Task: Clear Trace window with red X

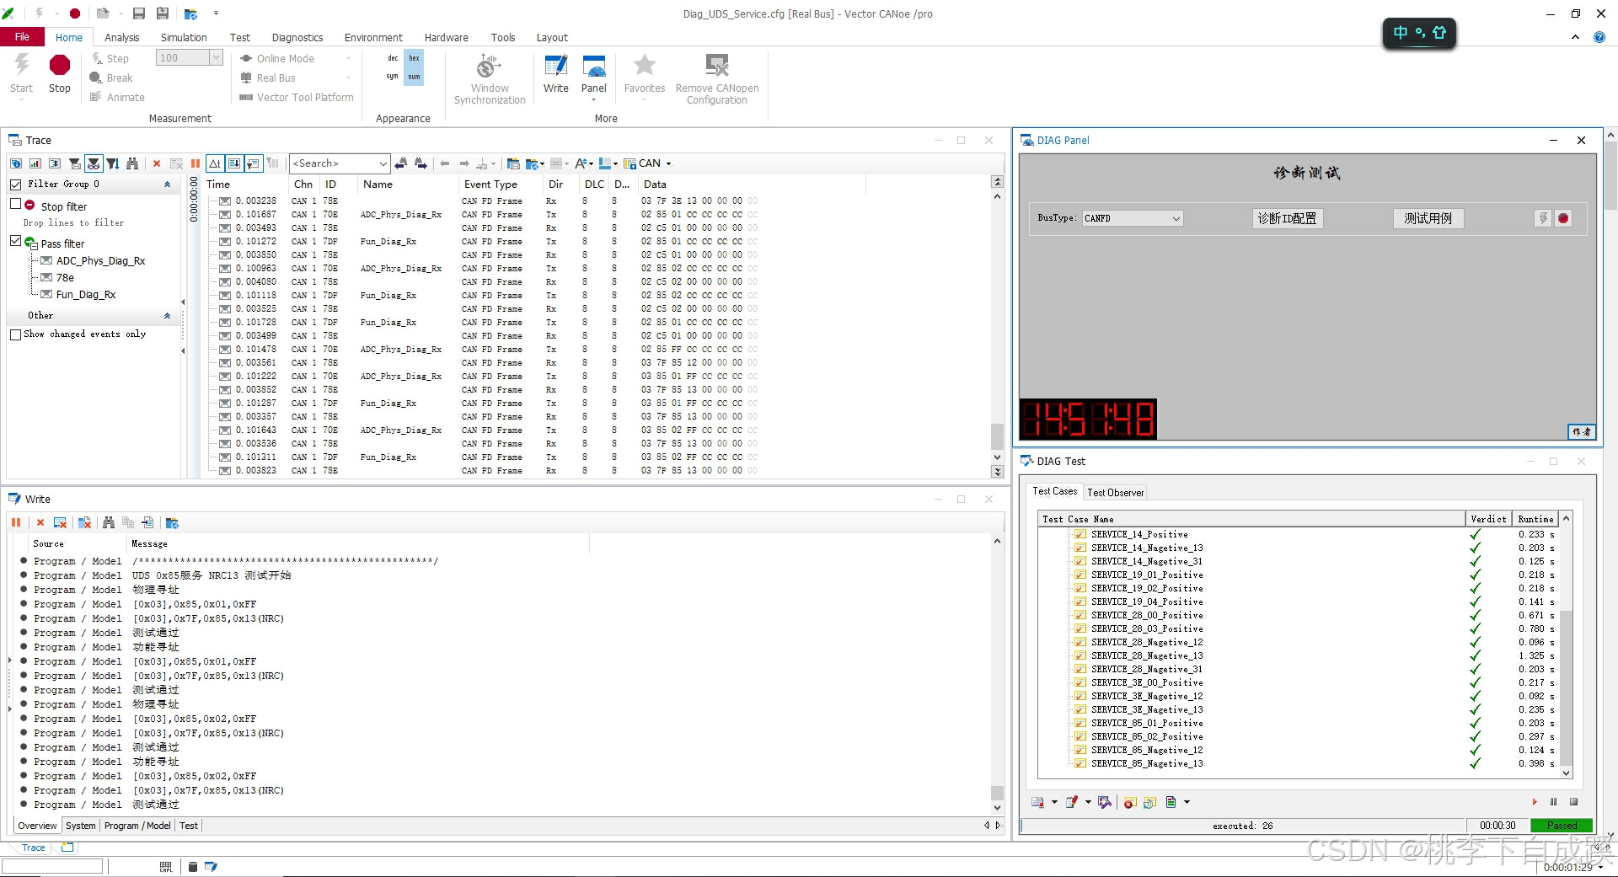Action: tap(157, 163)
